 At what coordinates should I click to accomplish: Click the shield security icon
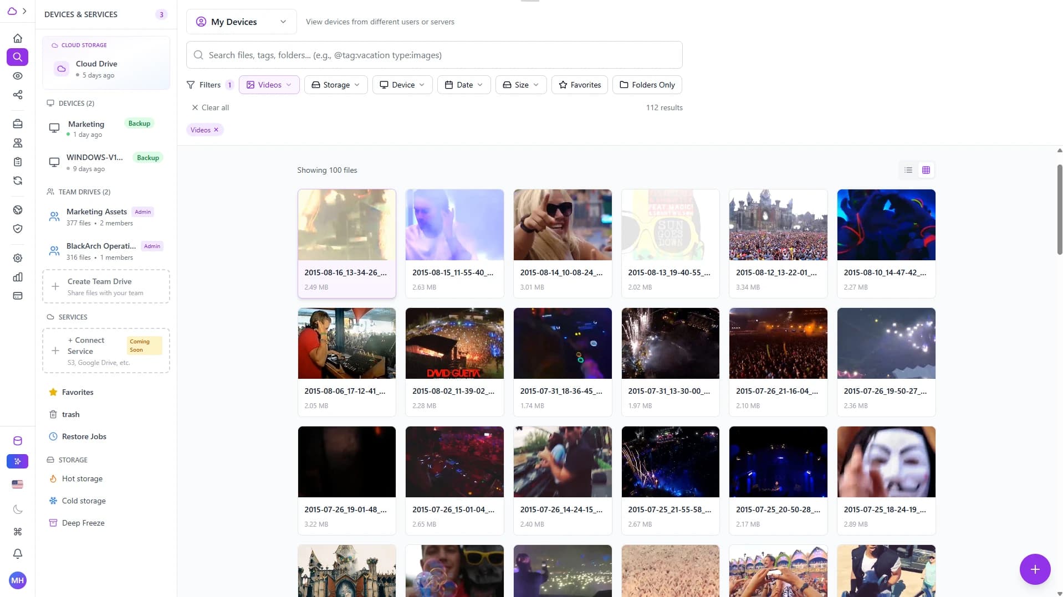pos(18,229)
